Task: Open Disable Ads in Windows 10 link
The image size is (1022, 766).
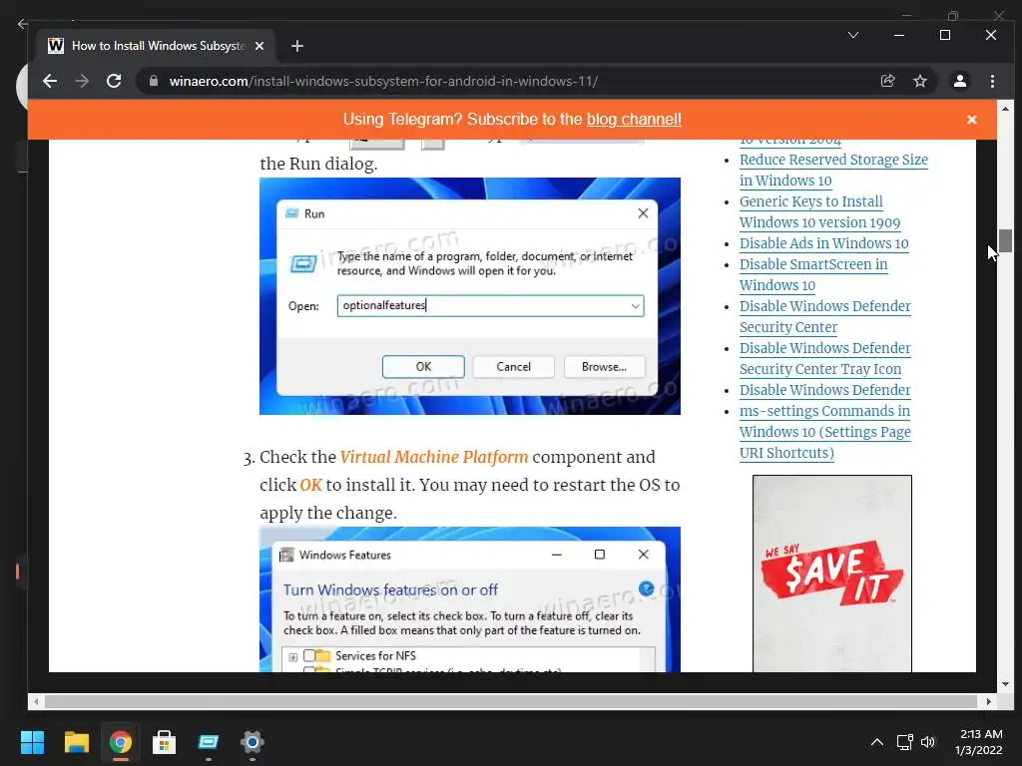Action: point(823,243)
